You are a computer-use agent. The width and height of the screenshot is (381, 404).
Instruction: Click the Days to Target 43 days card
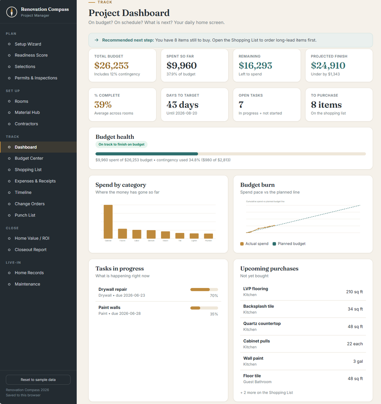pyautogui.click(x=195, y=105)
